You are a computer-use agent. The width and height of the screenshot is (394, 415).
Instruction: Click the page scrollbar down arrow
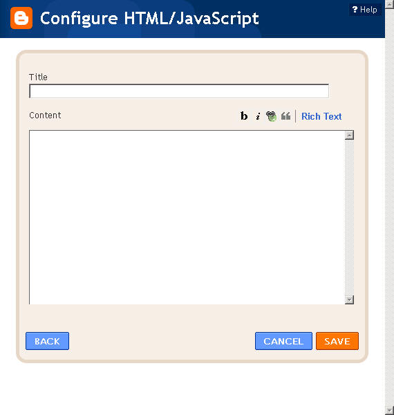pyautogui.click(x=389, y=410)
